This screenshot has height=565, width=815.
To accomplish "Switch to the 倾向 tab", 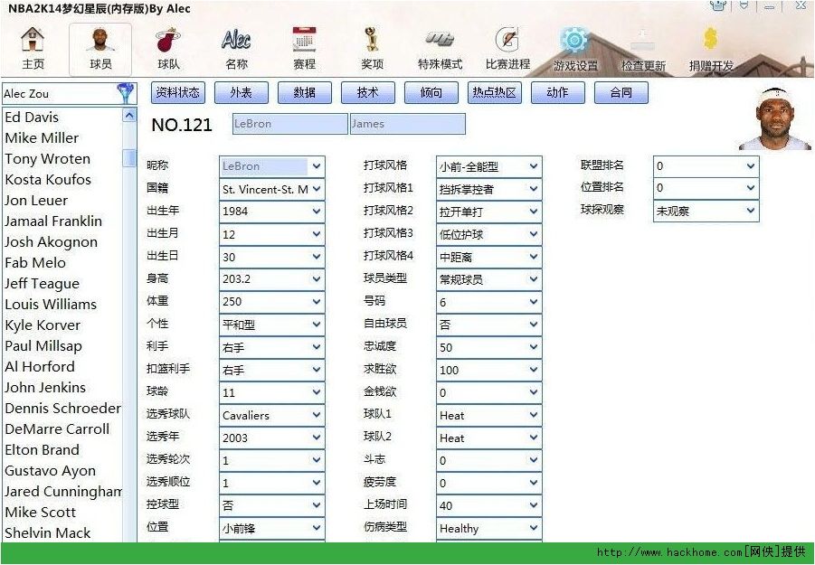I will coord(431,93).
